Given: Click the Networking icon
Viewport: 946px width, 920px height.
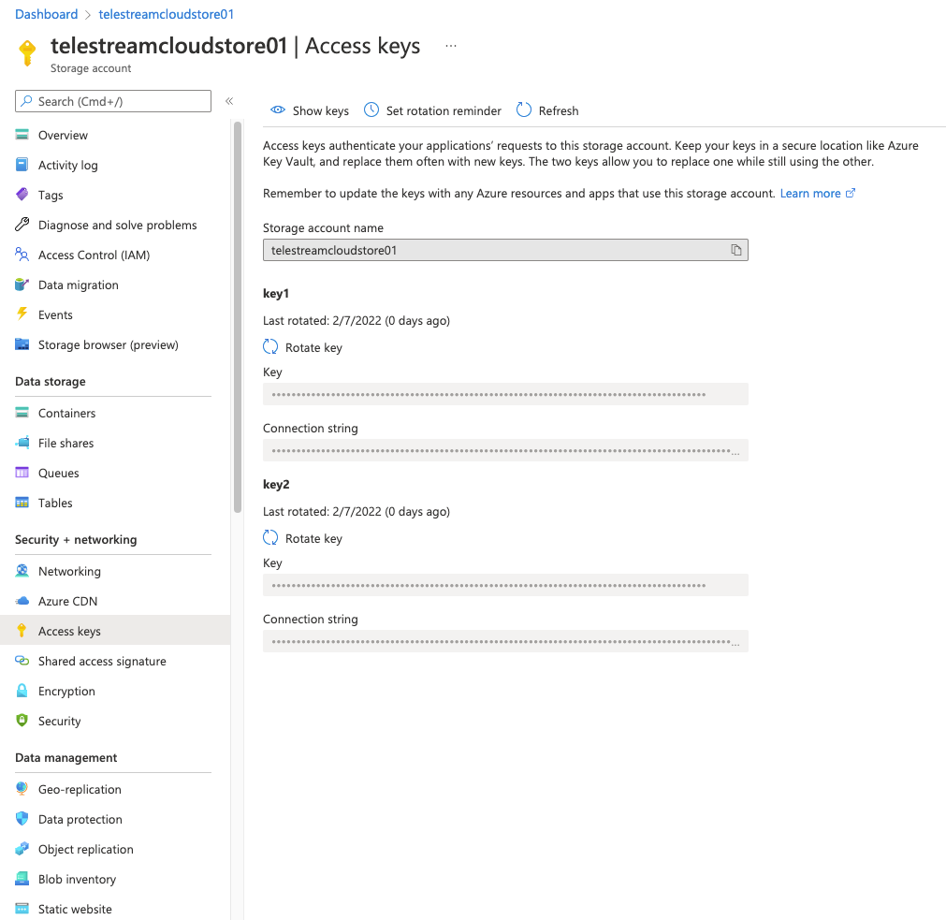Looking at the screenshot, I should point(22,571).
